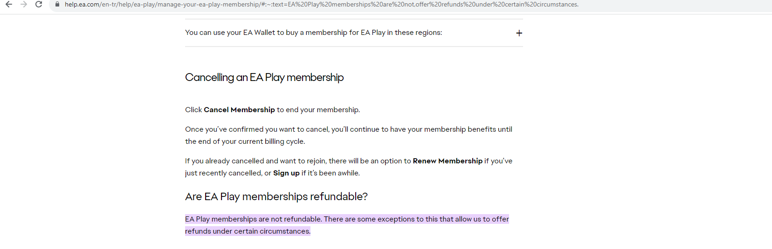Screen dimensions: 772x249
Task: Click the browser forward arrow
Action: point(24,4)
